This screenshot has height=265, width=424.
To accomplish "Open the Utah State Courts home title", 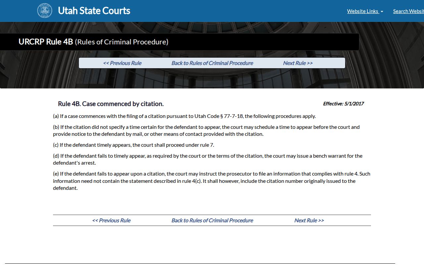I will (94, 11).
